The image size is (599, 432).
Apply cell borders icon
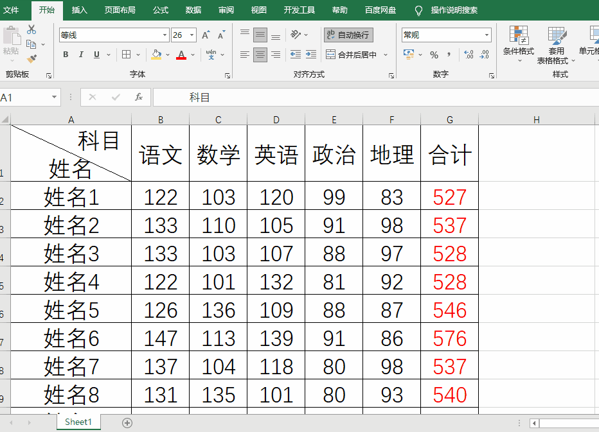127,55
